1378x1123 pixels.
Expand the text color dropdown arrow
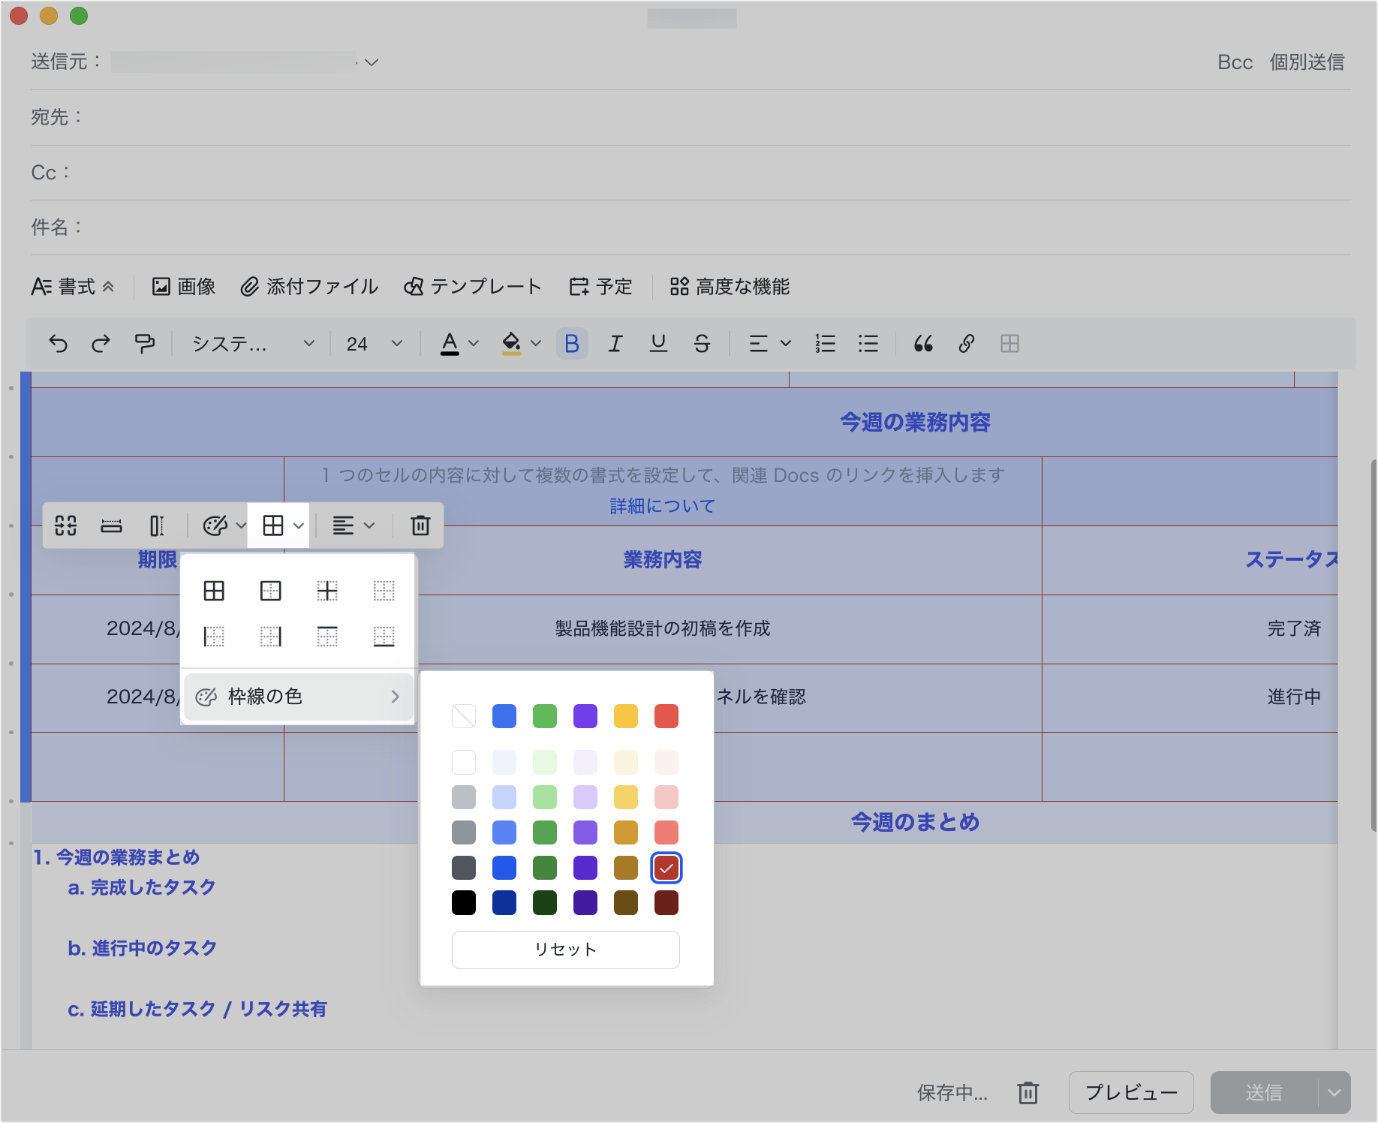click(474, 344)
